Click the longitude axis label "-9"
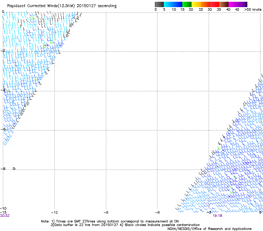This screenshot has width=263, height=231. click(106, 213)
